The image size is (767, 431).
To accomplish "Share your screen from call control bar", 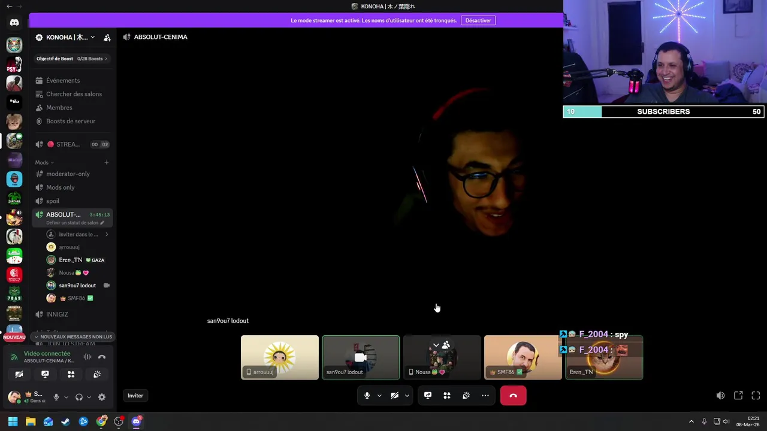I will click(x=428, y=396).
